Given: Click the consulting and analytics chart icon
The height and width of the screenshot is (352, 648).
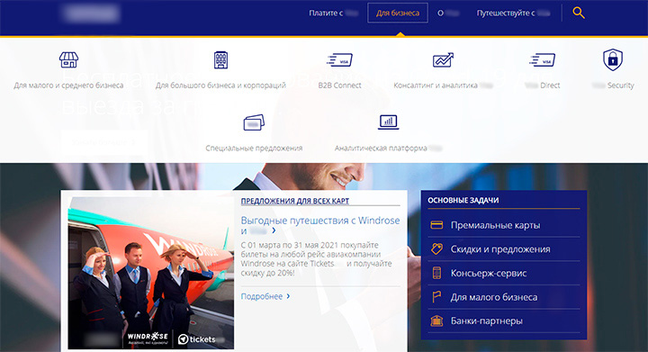Looking at the screenshot, I should coord(443,60).
